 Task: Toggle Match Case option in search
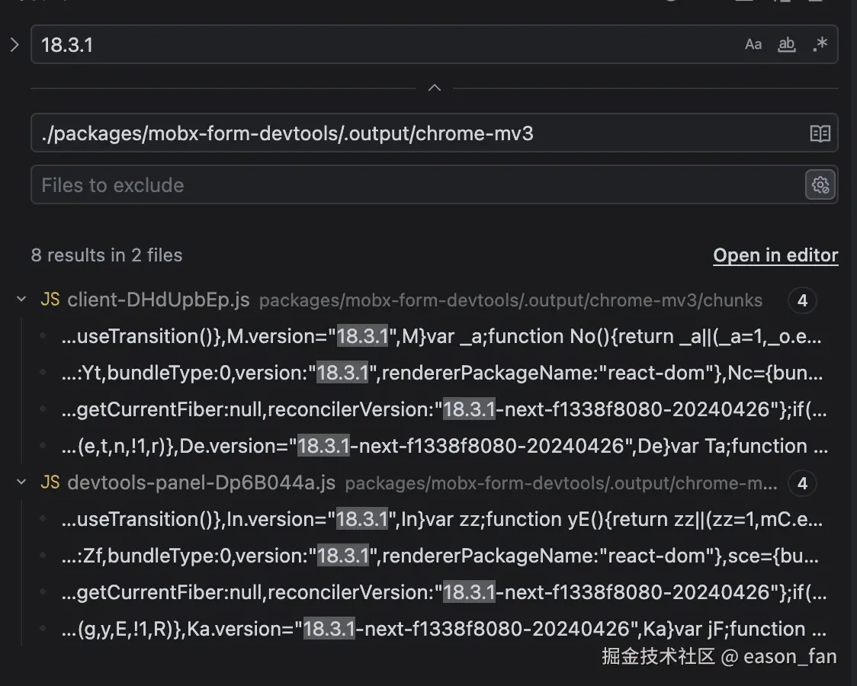pyautogui.click(x=753, y=44)
